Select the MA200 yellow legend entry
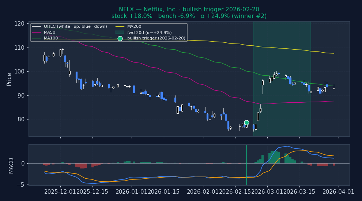 (x=128, y=27)
